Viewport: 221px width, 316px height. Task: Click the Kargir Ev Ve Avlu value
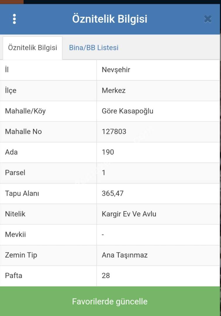(129, 214)
